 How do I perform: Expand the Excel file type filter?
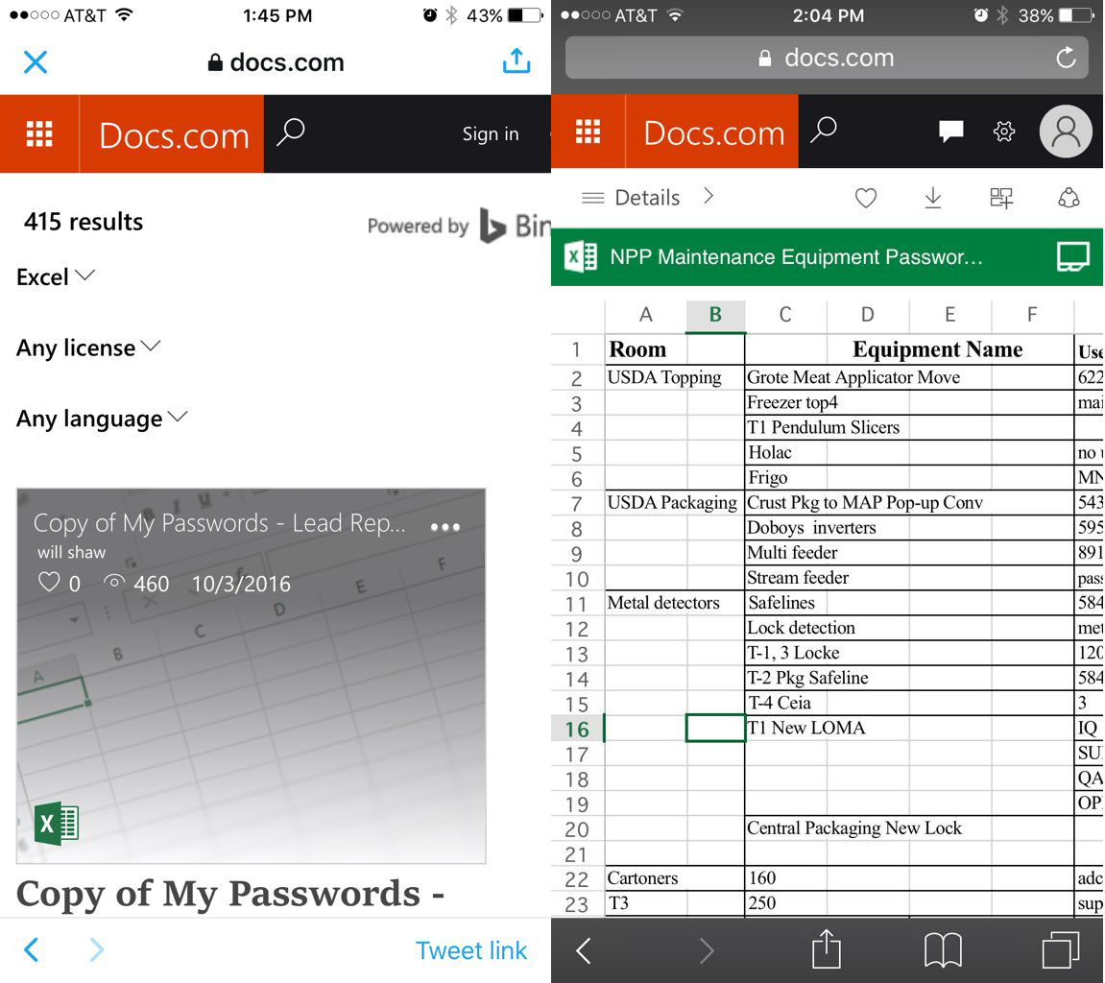[55, 276]
